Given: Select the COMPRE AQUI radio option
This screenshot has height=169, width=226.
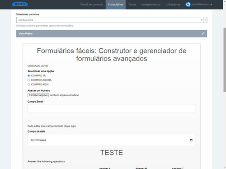Looking at the screenshot, I should [x=28, y=84].
